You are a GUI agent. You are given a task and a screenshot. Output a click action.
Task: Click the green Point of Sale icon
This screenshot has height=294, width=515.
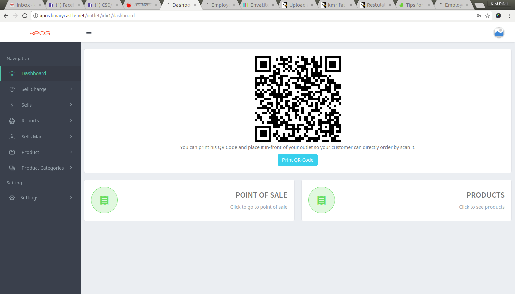104,200
